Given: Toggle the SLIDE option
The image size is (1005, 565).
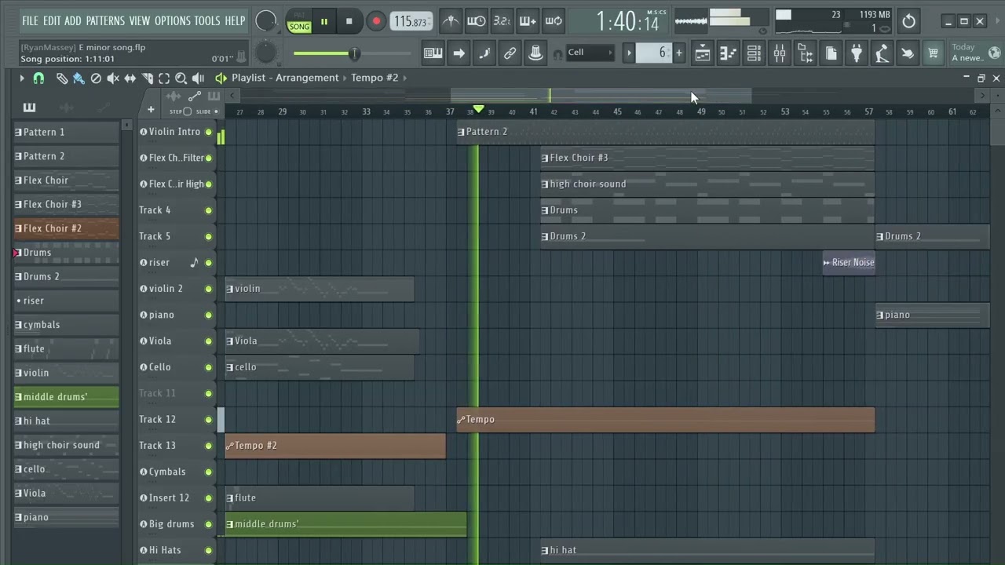Looking at the screenshot, I should [215, 111].
